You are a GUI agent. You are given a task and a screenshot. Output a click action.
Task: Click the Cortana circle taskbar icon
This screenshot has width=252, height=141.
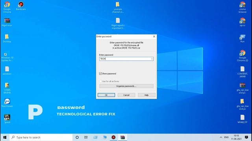pos(77,137)
